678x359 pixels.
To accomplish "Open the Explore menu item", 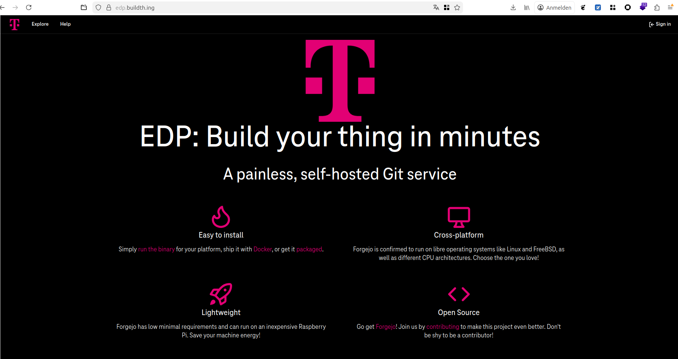I will [40, 24].
